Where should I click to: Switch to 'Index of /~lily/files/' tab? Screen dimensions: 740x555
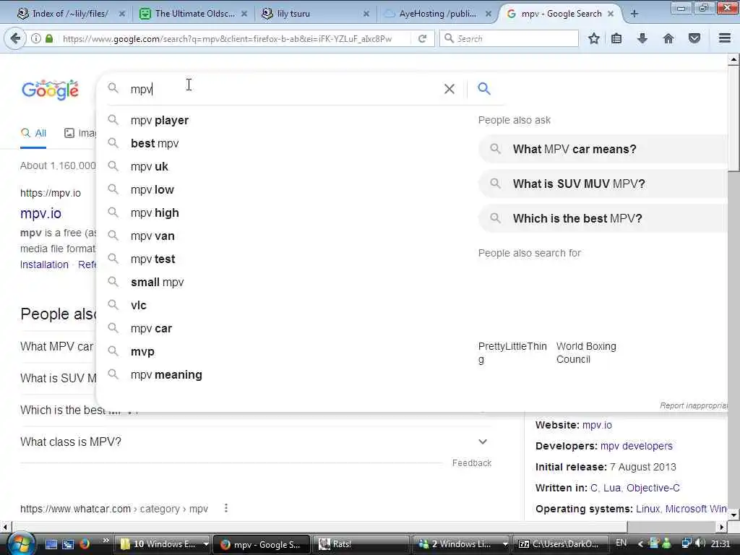pos(71,14)
